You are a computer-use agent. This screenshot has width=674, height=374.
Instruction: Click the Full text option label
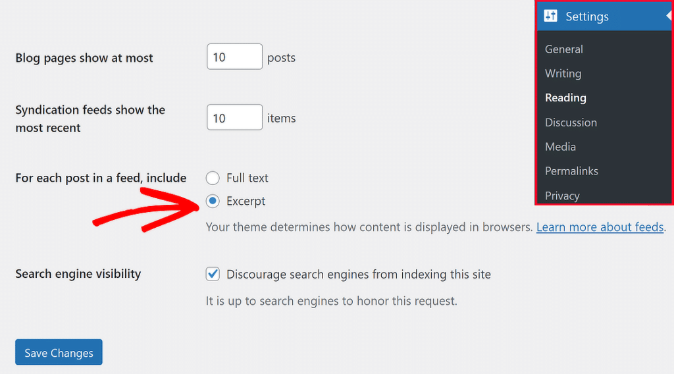pyautogui.click(x=247, y=178)
